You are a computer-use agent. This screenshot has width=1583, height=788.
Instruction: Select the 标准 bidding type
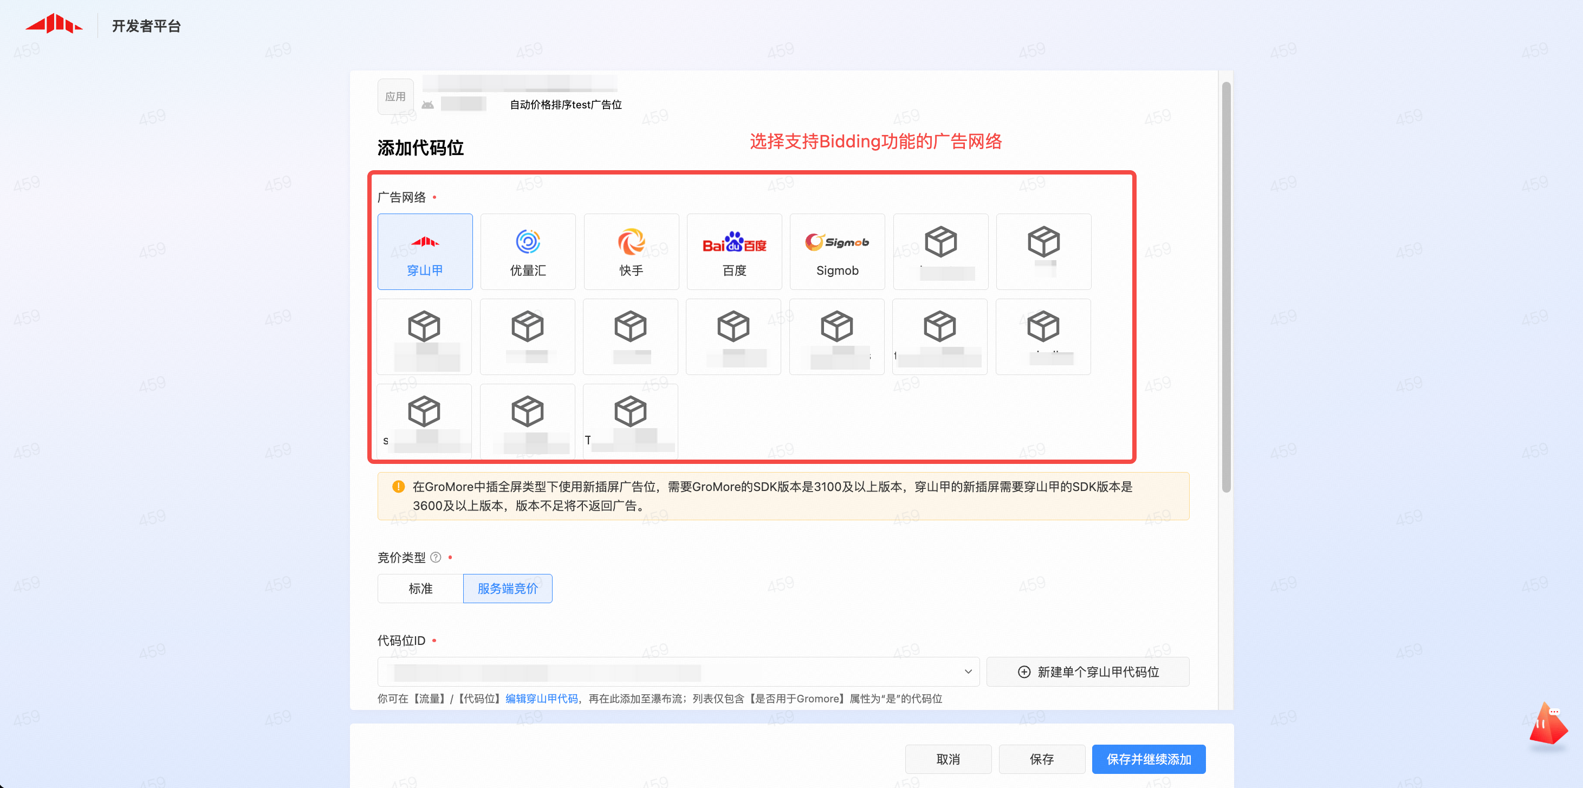point(420,588)
